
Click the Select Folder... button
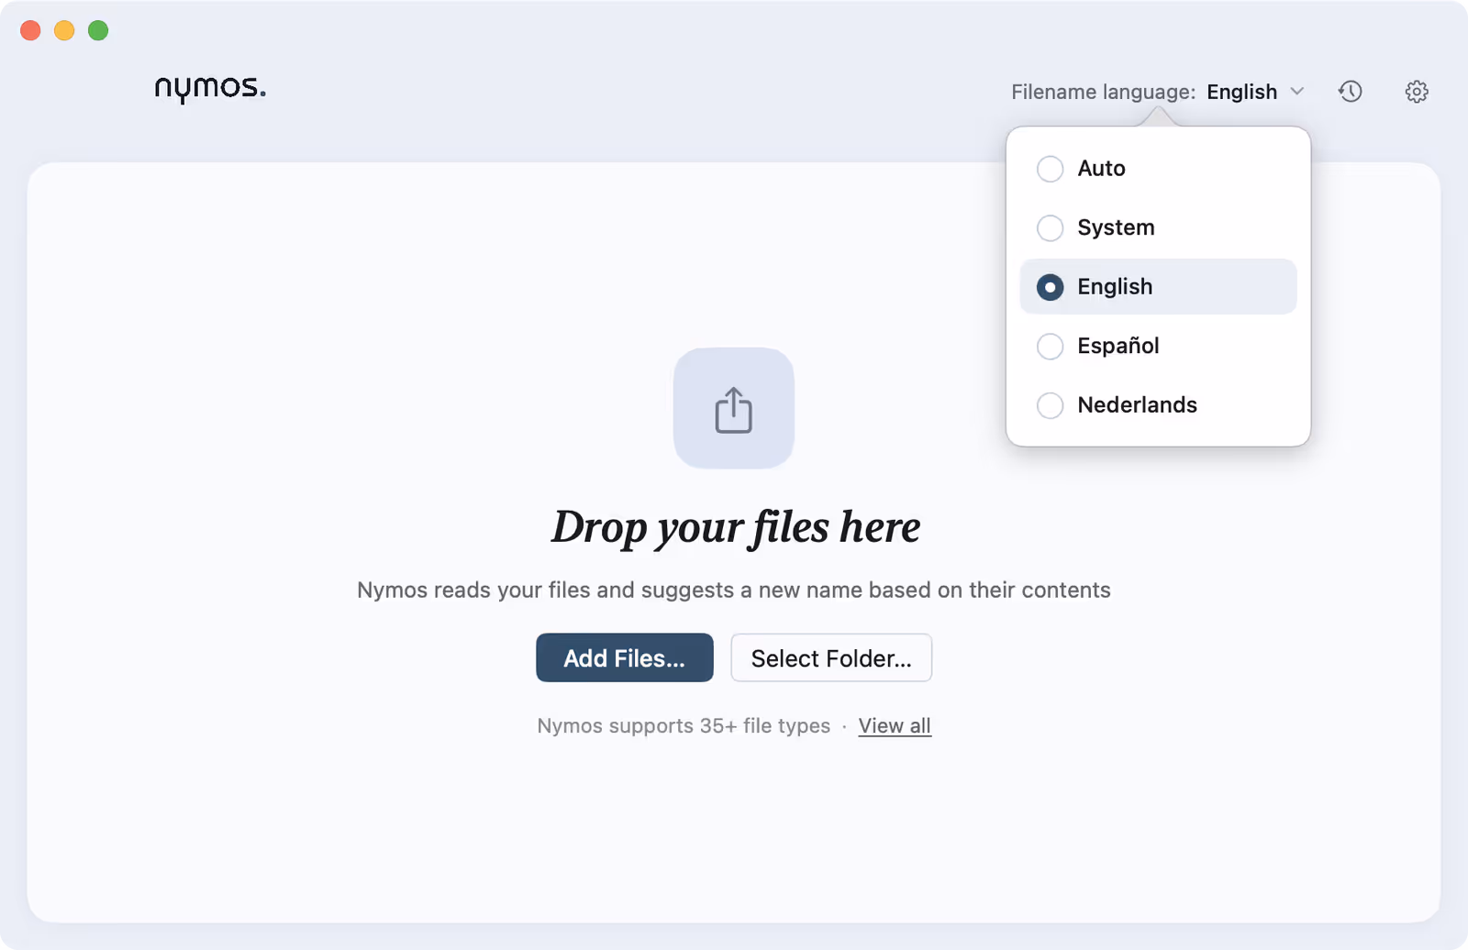click(831, 657)
